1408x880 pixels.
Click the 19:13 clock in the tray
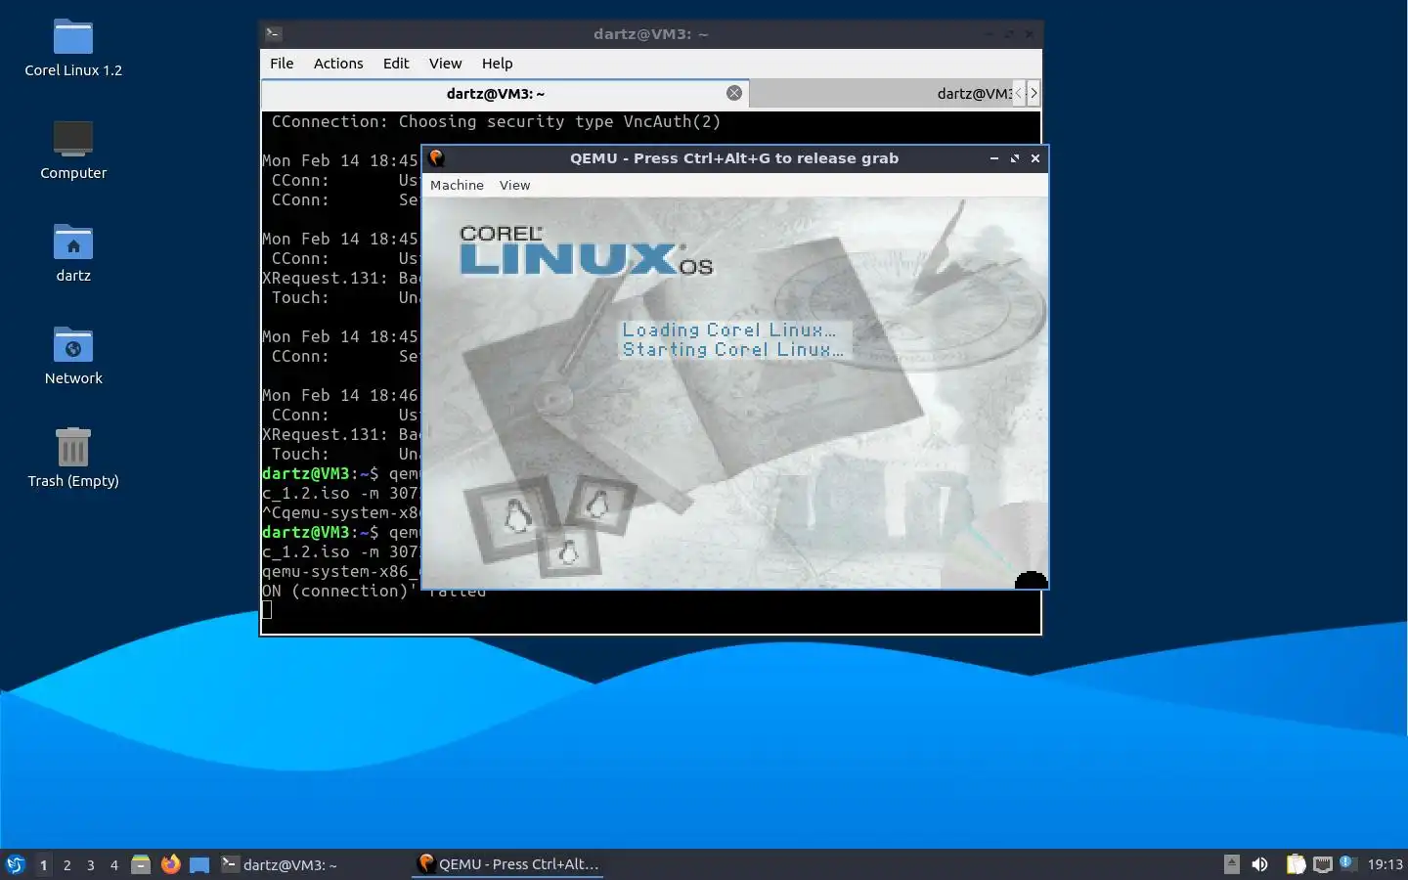tap(1385, 864)
